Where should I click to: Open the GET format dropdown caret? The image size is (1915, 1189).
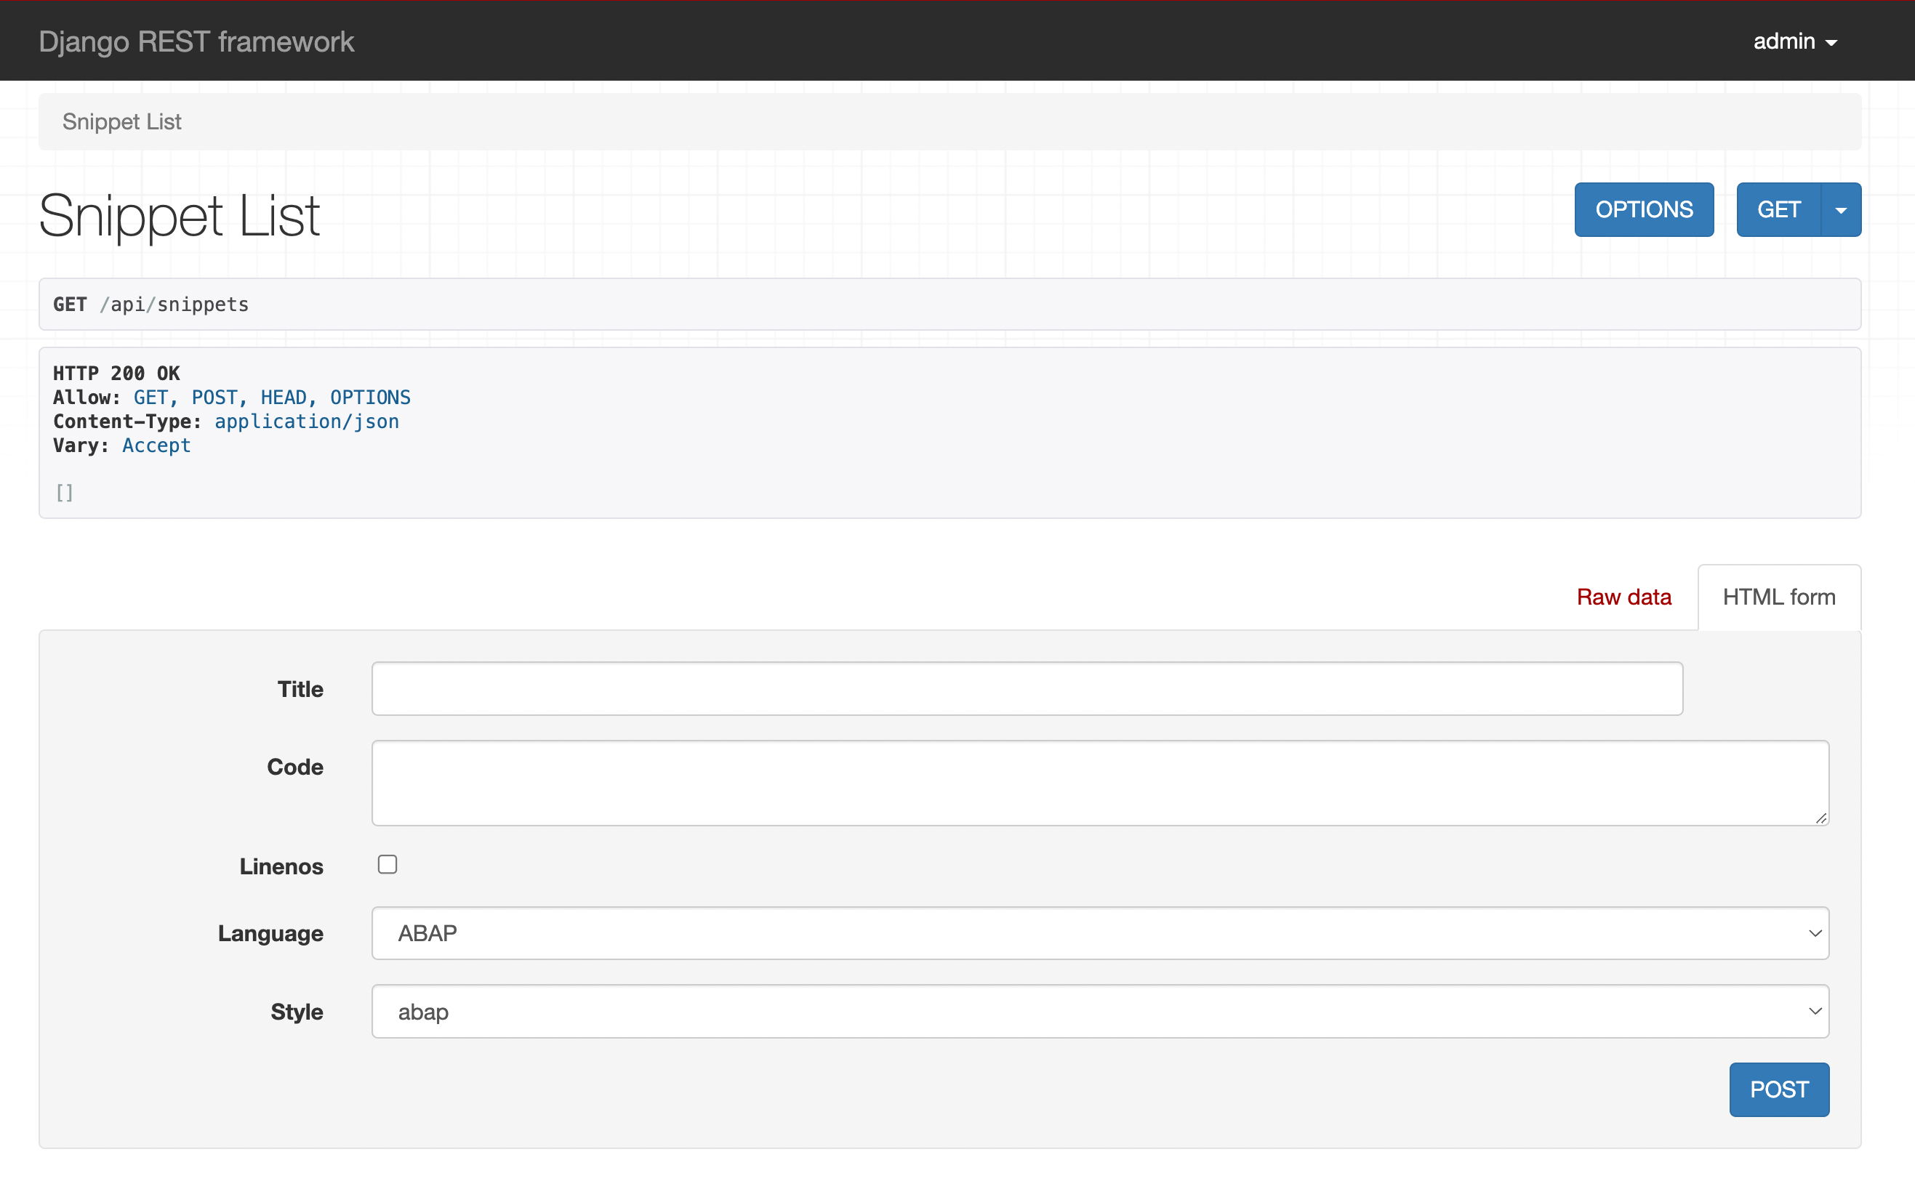point(1840,210)
